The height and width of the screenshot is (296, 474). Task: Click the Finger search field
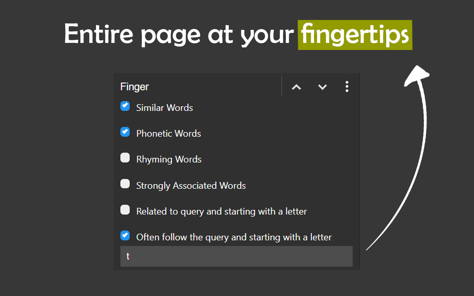point(200,87)
